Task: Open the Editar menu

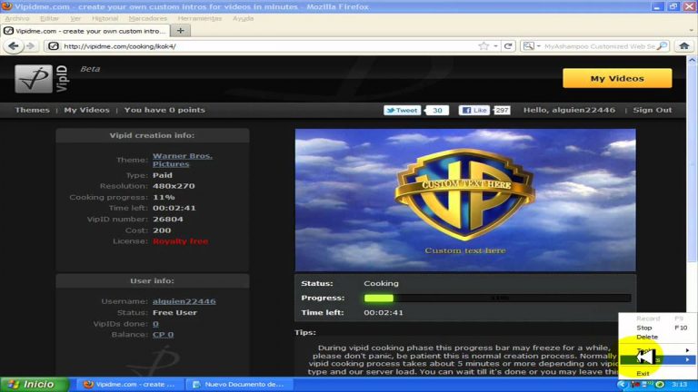Action: (49, 18)
